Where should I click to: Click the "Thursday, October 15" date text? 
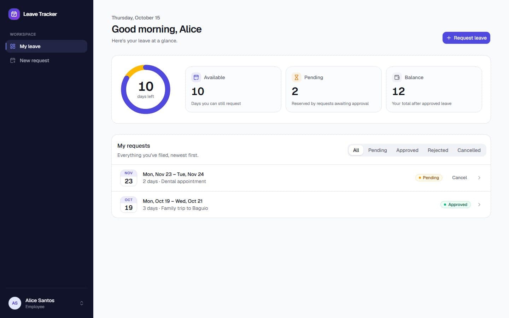[136, 18]
